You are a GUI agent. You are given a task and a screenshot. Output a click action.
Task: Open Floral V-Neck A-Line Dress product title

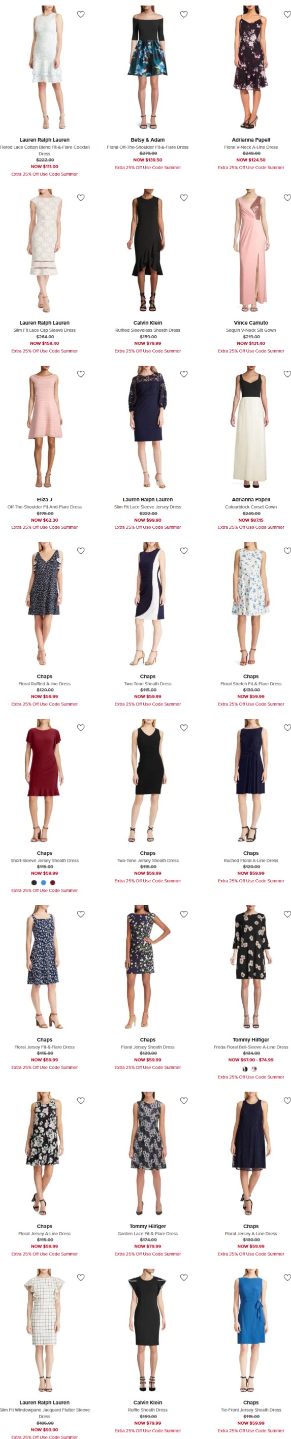[251, 147]
